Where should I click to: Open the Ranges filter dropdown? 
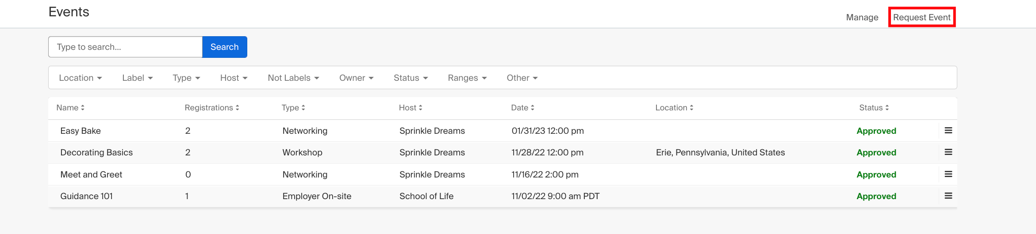[467, 78]
